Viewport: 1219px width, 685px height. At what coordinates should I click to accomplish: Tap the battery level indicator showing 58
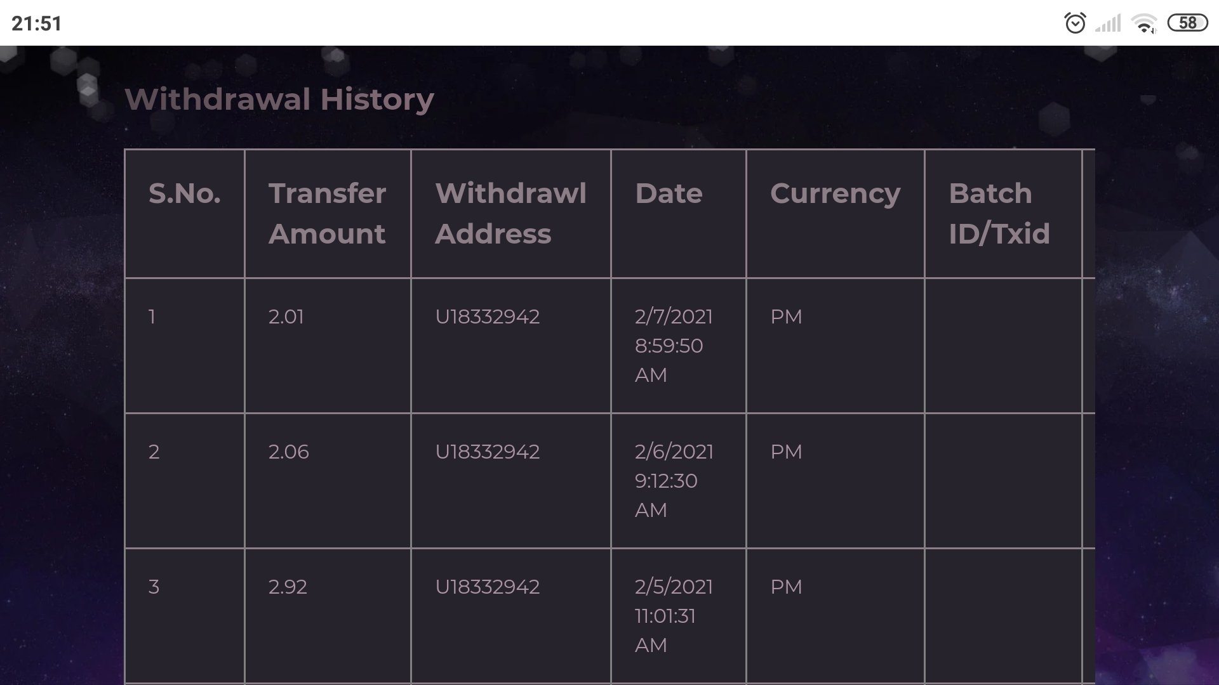[1187, 23]
